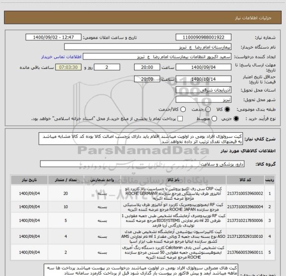Click the CRP kit item name in row 1
The width and height of the screenshot is (286, 276).
173,194
